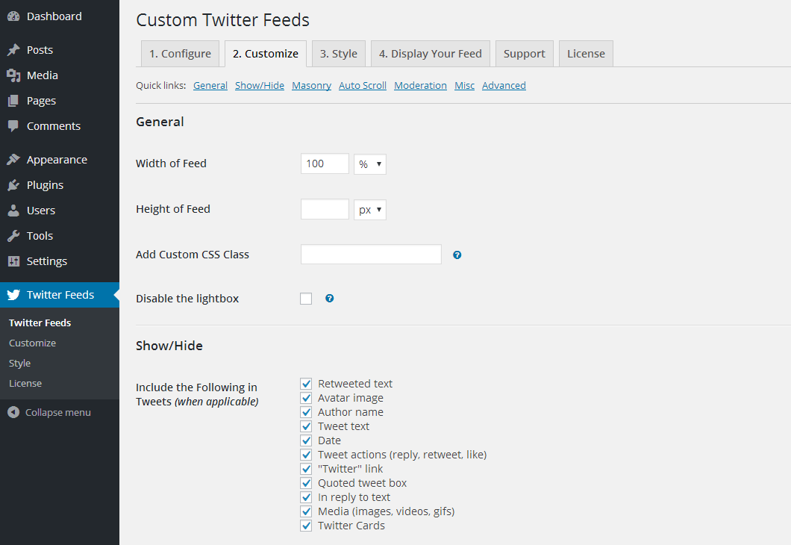
Task: Uncheck the Retweeted text checkbox
Action: 306,384
